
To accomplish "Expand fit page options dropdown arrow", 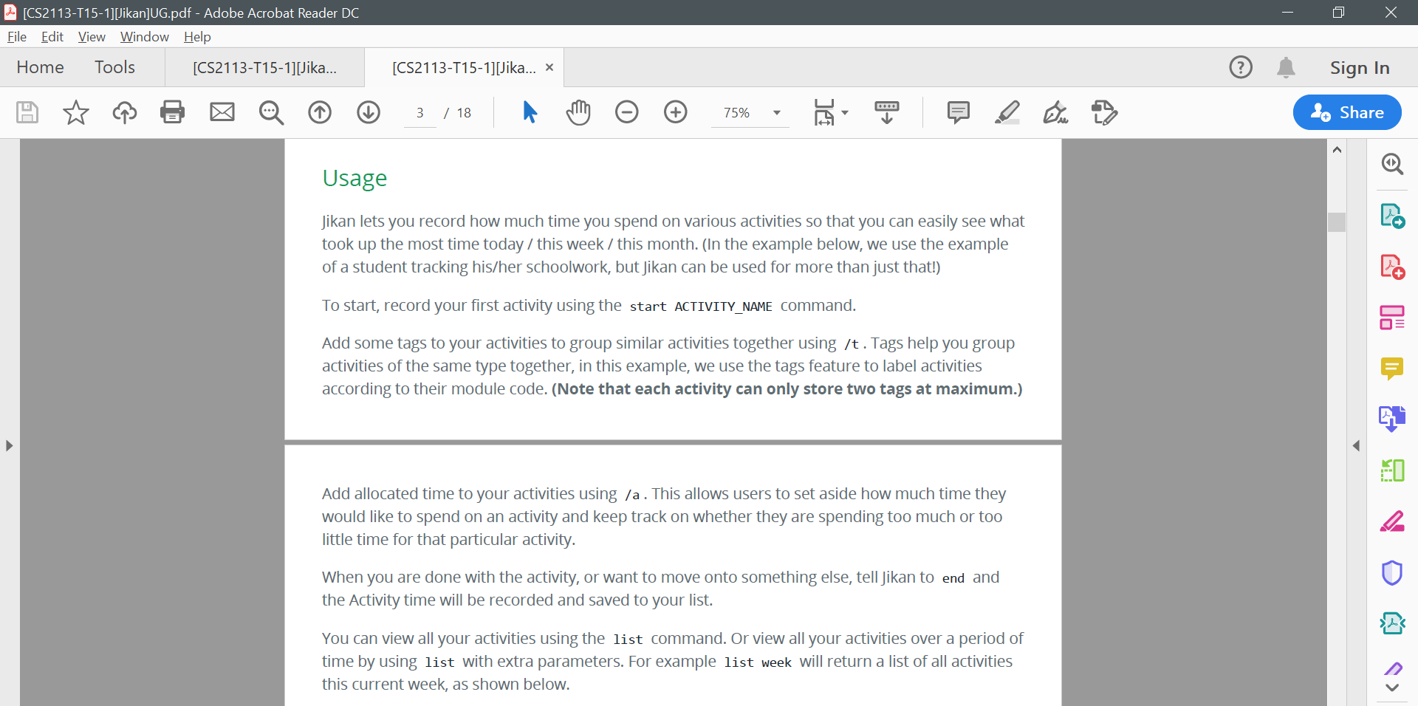I will coord(845,113).
